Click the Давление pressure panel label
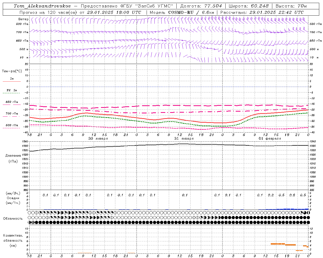323x258 pixels. [x=13, y=156]
